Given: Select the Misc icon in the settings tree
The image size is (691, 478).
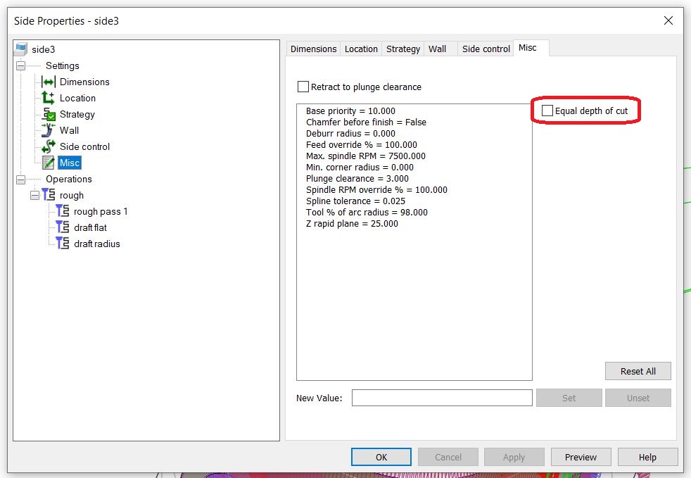Looking at the screenshot, I should pyautogui.click(x=49, y=163).
